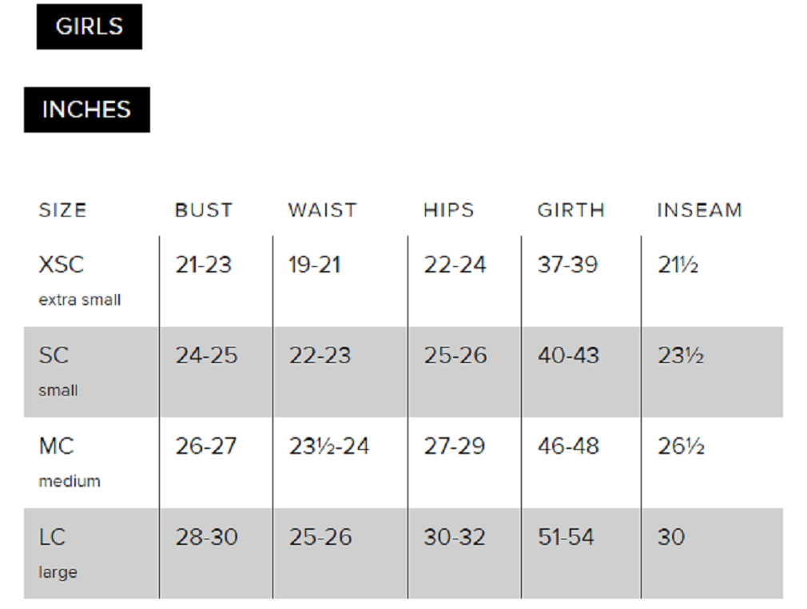Select the MC medium size label

56,446
